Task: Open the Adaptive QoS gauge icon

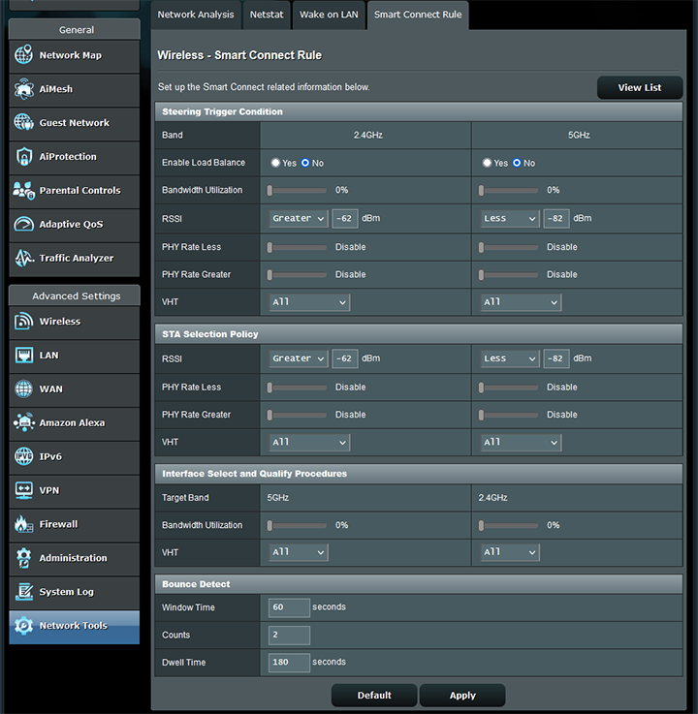Action: pos(24,225)
